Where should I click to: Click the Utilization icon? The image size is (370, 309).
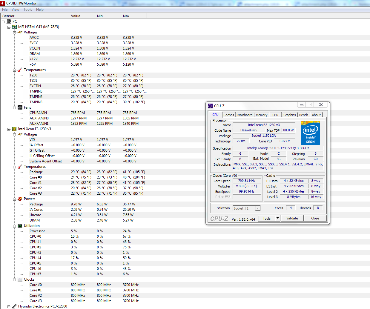(20, 226)
